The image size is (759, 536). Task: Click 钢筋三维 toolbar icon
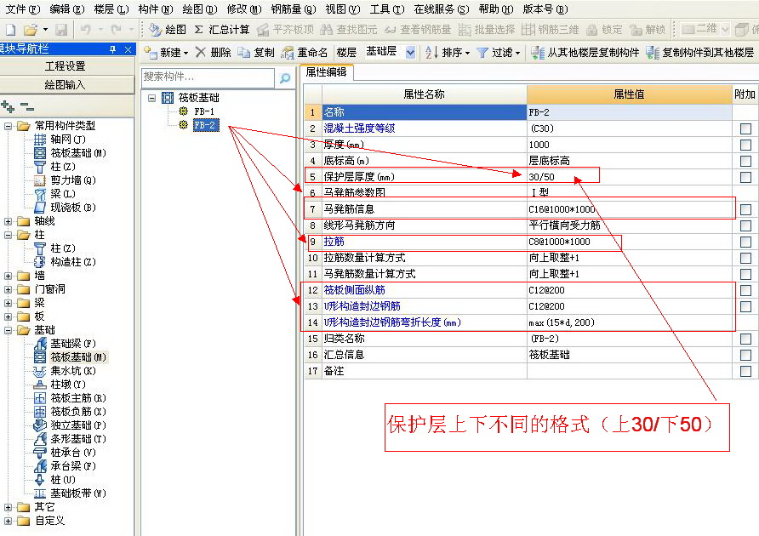[x=528, y=30]
